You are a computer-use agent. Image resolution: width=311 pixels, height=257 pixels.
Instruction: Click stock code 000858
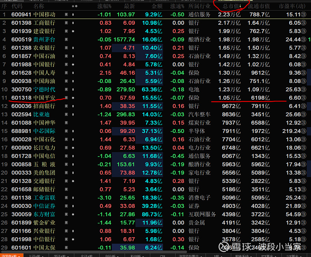pos(21,164)
